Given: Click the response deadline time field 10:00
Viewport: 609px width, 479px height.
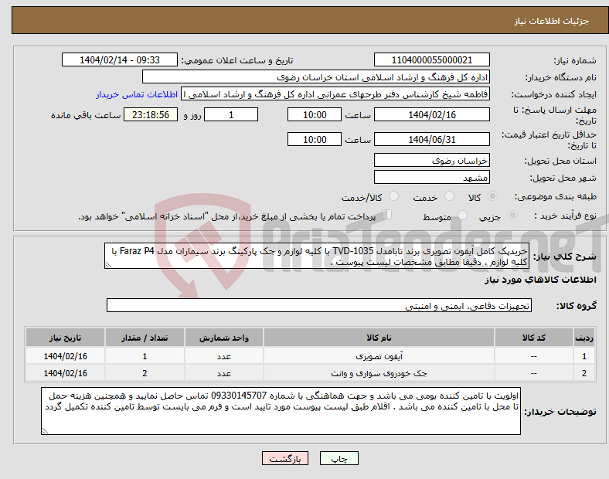Looking at the screenshot, I should click(x=315, y=115).
